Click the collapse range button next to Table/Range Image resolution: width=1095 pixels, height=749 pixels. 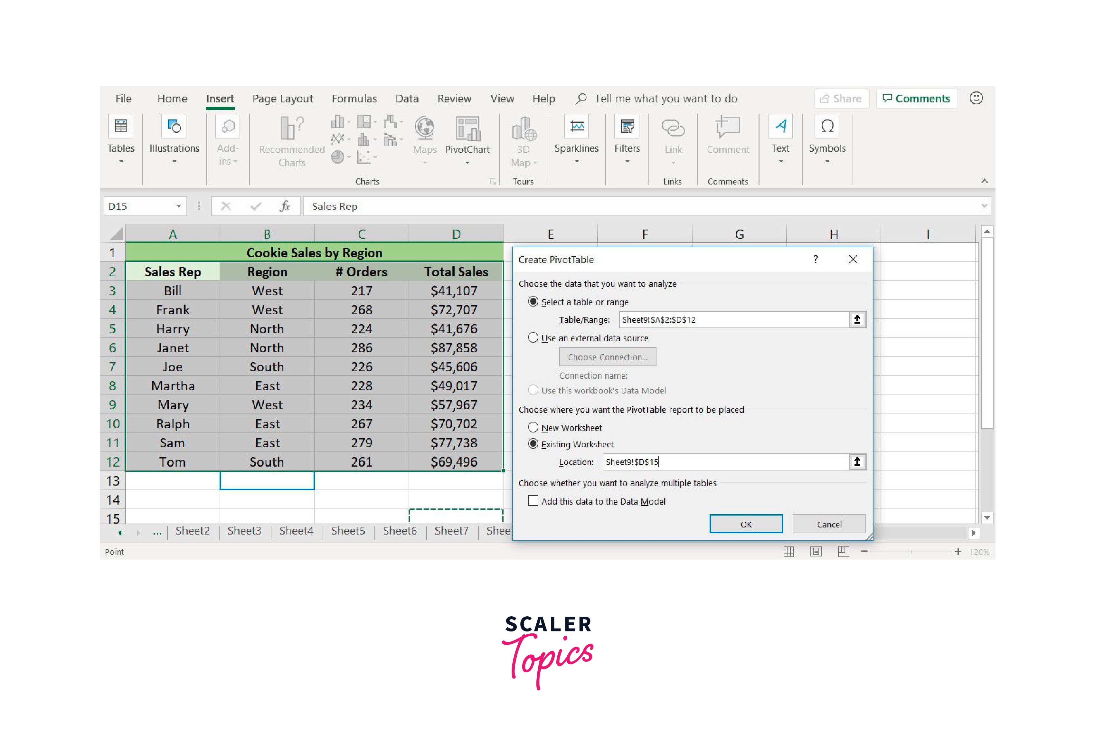click(x=857, y=319)
